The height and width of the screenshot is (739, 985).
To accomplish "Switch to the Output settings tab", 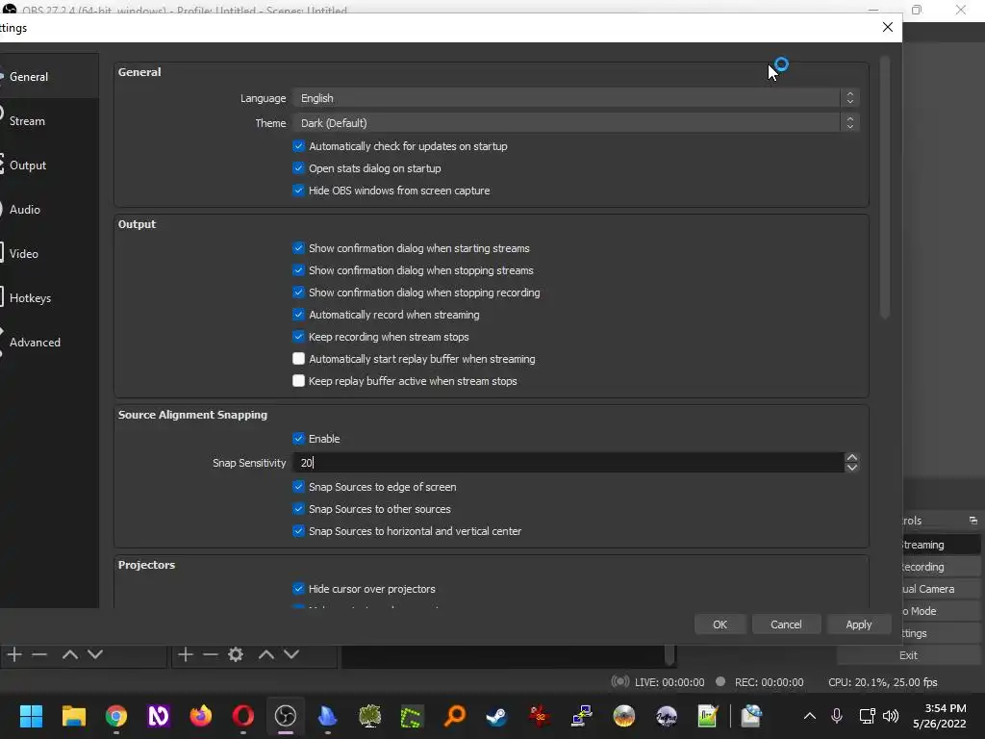I will pos(48,166).
